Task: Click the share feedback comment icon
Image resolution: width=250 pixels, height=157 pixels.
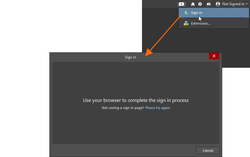Action: [181, 4]
